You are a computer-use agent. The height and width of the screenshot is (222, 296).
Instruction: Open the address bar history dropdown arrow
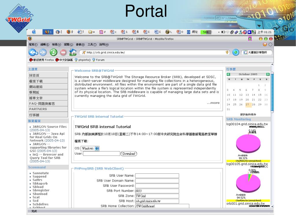tap(227, 52)
